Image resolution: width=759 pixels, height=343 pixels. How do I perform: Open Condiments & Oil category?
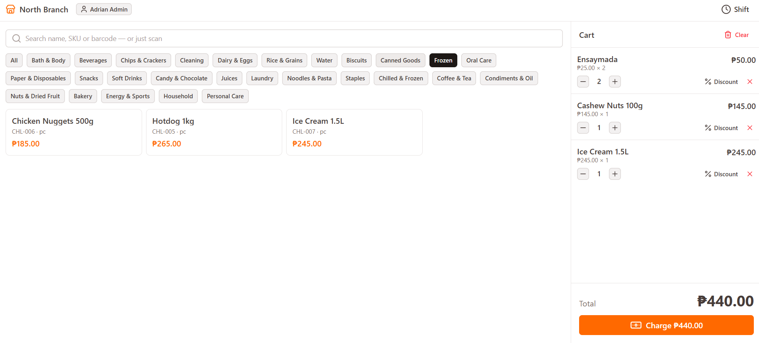point(509,78)
